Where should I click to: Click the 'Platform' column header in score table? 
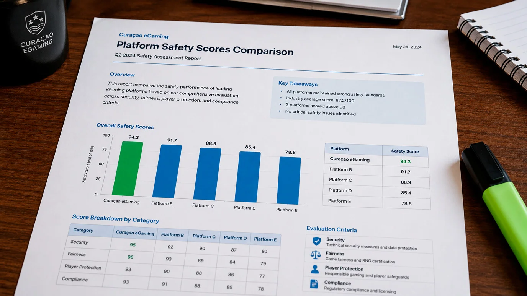point(339,149)
